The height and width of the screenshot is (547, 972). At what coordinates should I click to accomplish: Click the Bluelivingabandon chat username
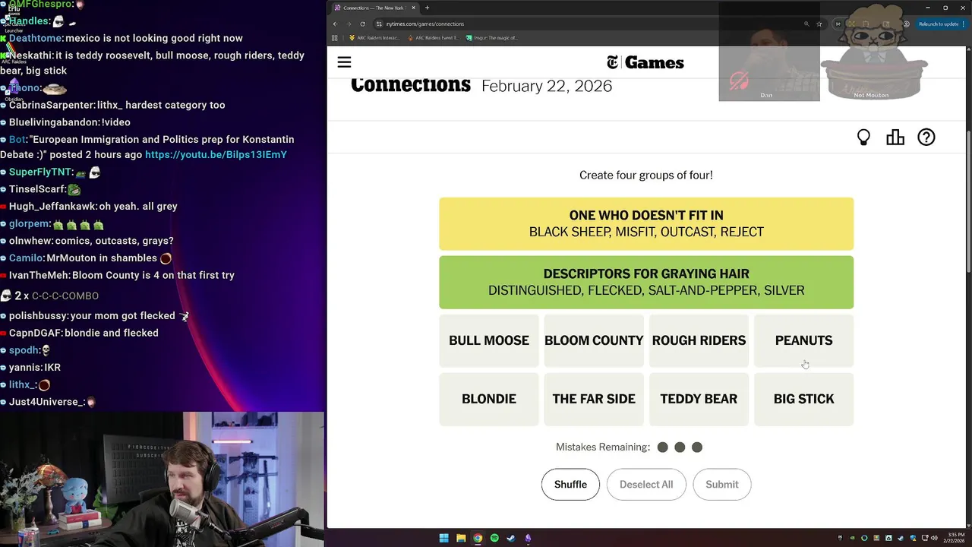pyautogui.click(x=54, y=122)
